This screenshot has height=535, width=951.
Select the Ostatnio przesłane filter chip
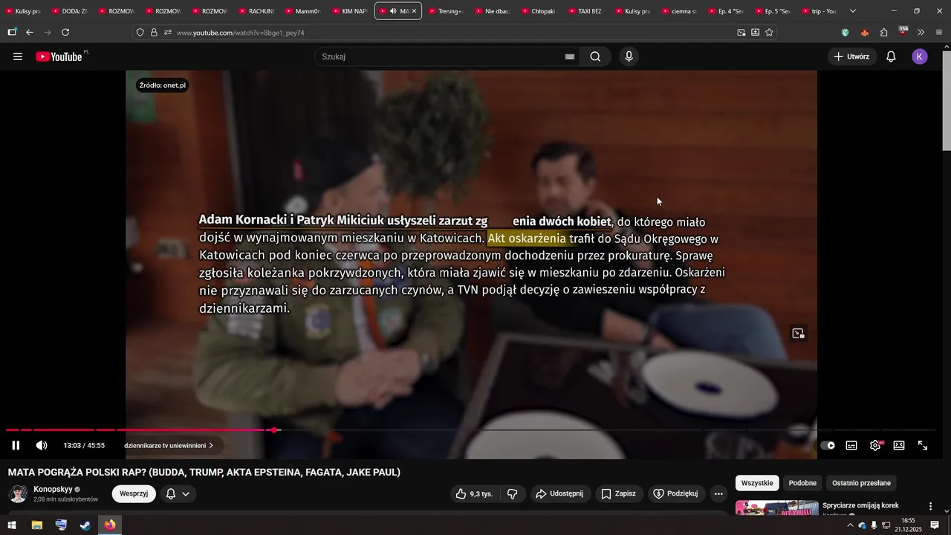coord(861,483)
